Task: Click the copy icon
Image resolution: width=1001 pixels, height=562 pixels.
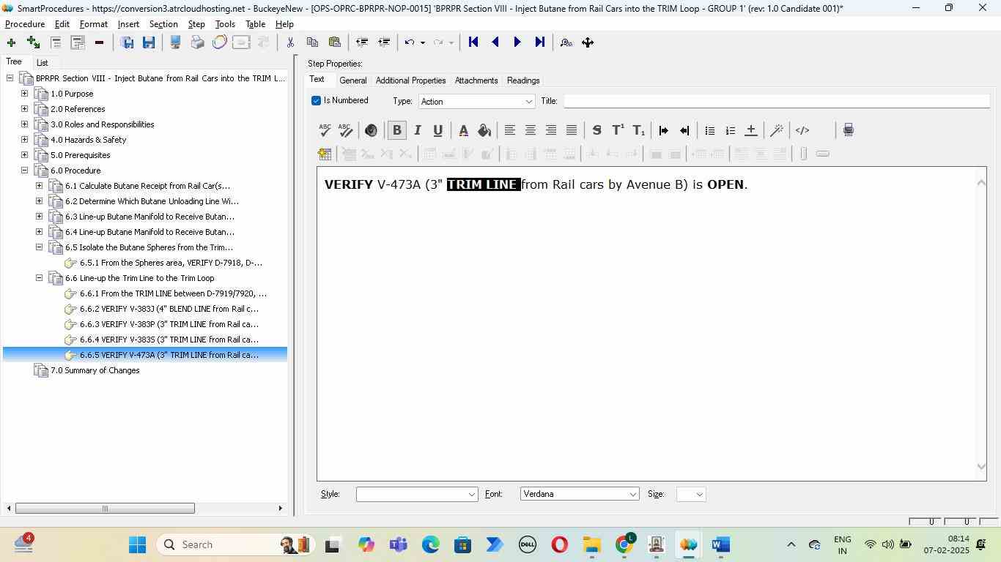Action: click(312, 42)
